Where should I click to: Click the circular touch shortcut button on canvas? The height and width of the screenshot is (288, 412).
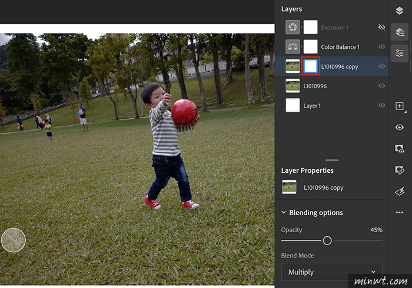click(x=14, y=240)
